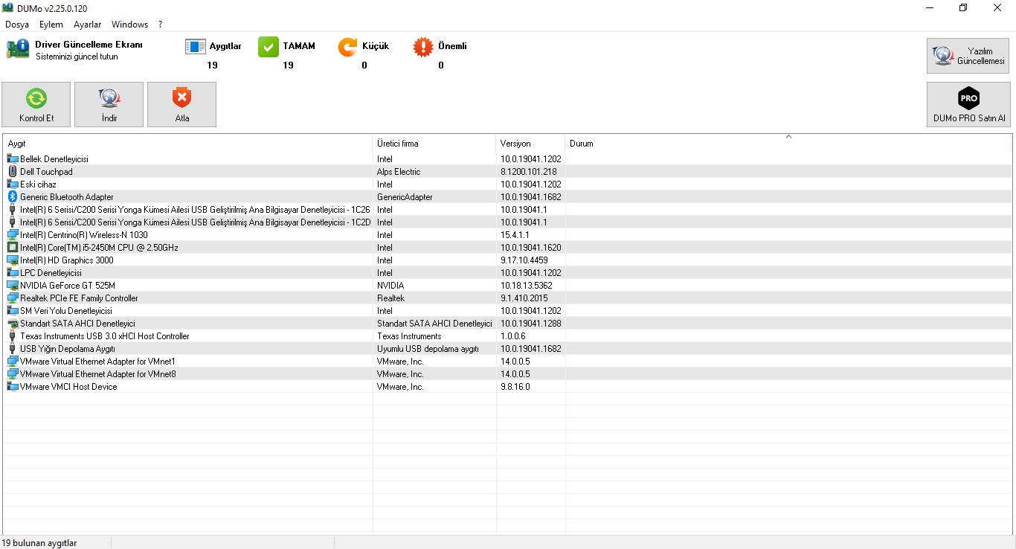Image resolution: width=1016 pixels, height=549 pixels.
Task: Select Realtek PCIe FE Family Controller text
Action: (79, 298)
